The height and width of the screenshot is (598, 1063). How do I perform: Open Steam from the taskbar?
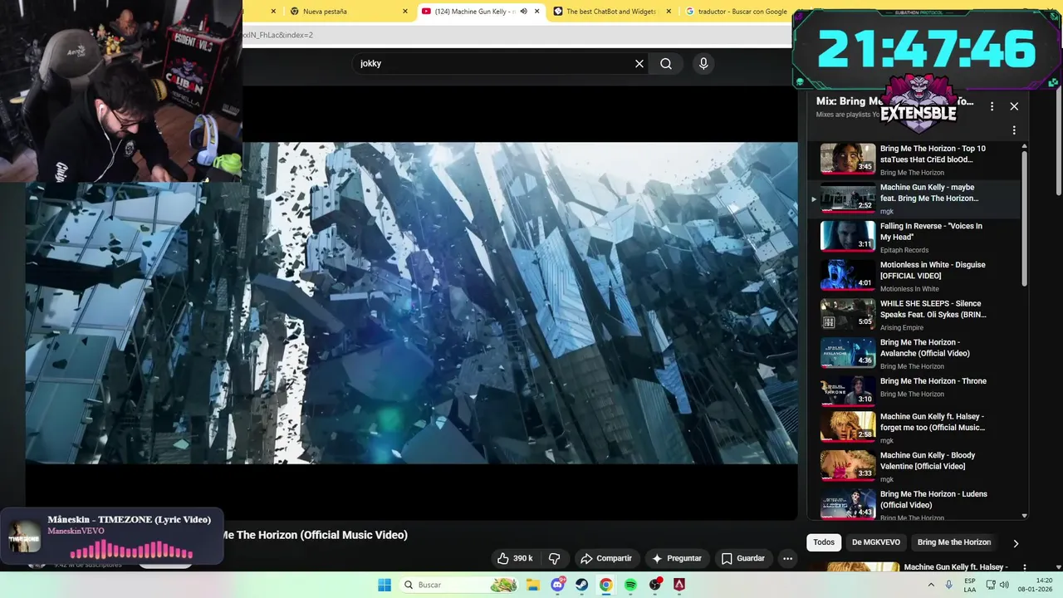(581, 585)
